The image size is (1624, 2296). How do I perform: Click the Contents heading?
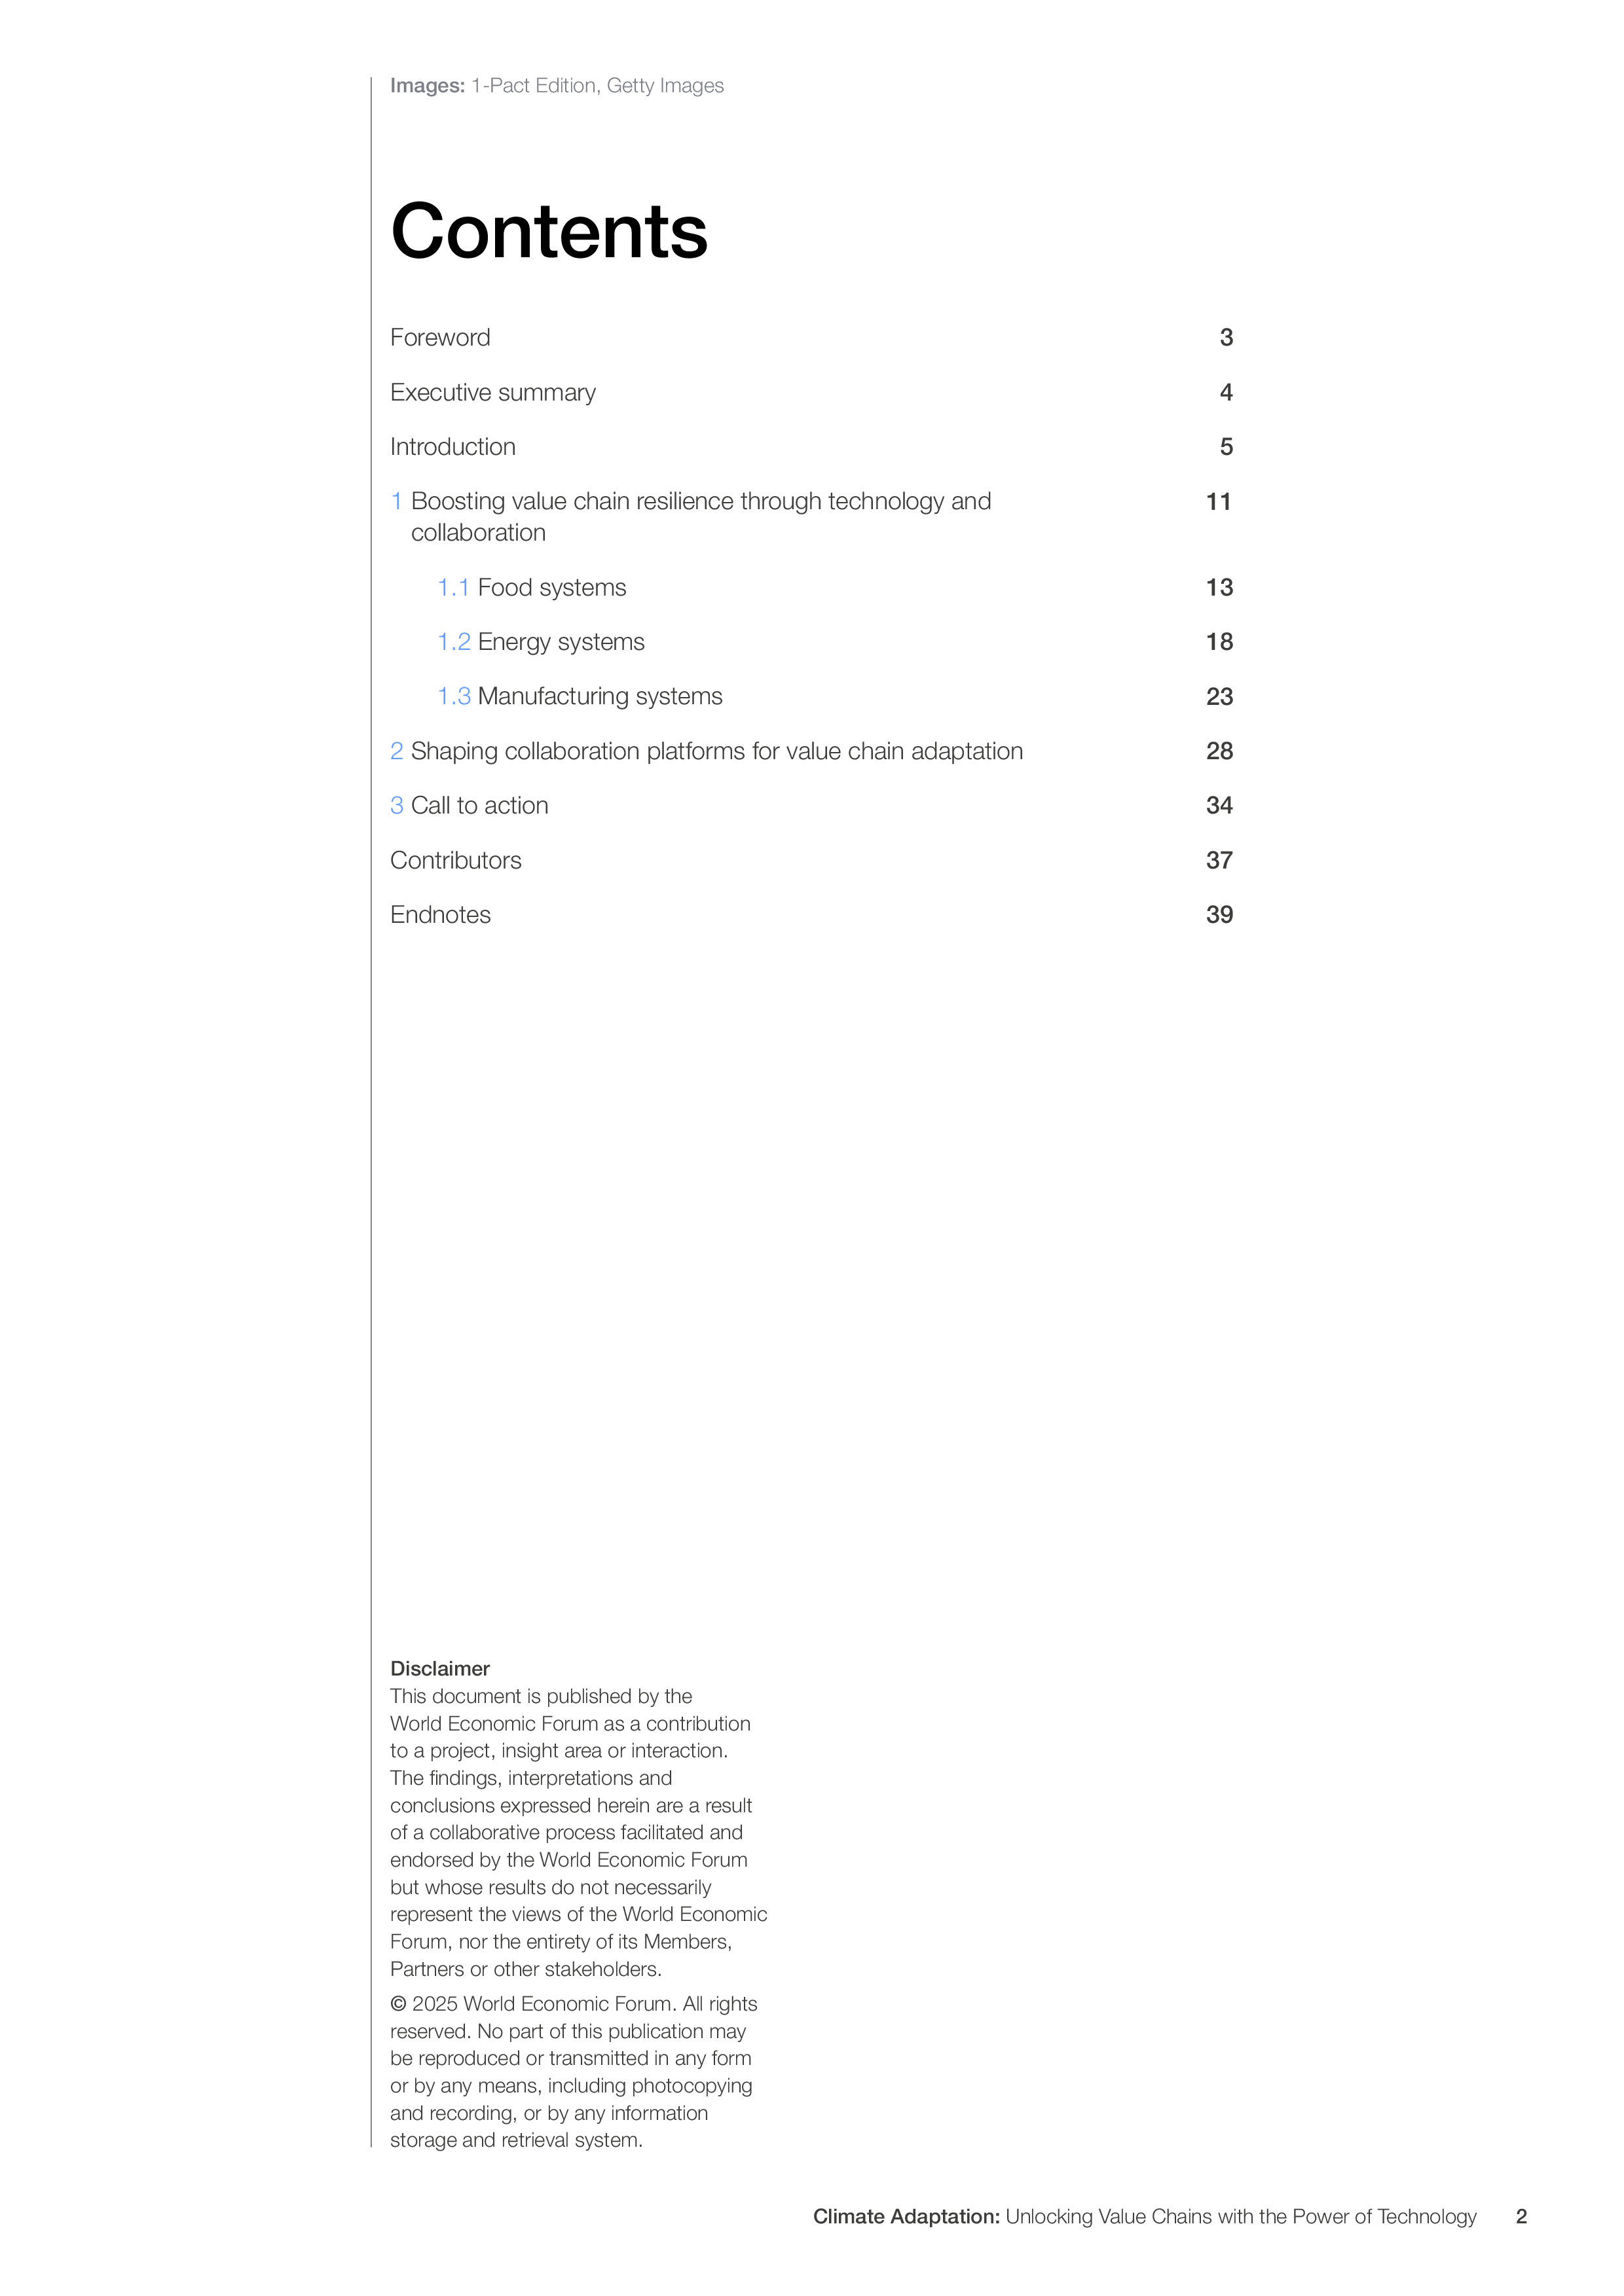(x=549, y=231)
